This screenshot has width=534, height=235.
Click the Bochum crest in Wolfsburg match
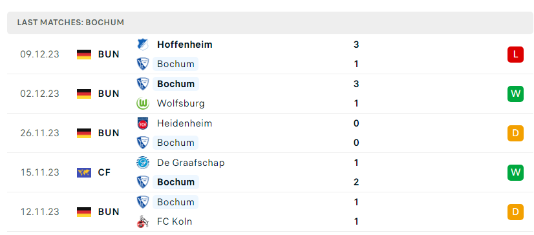[x=143, y=84]
